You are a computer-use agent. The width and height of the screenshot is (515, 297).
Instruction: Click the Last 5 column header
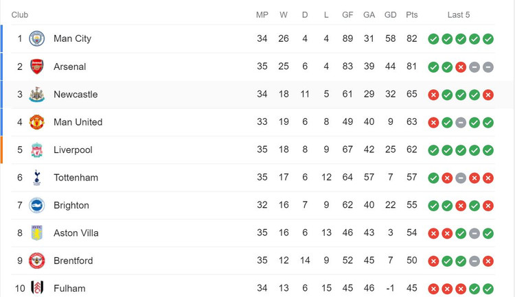tap(459, 15)
